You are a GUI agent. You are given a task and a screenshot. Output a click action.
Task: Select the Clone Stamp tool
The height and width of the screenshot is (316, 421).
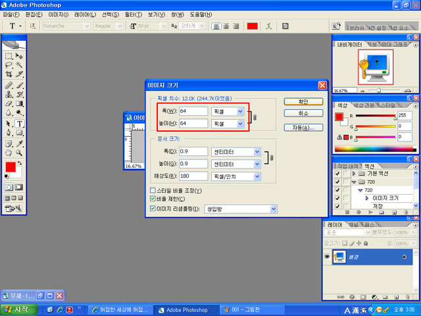click(x=9, y=95)
